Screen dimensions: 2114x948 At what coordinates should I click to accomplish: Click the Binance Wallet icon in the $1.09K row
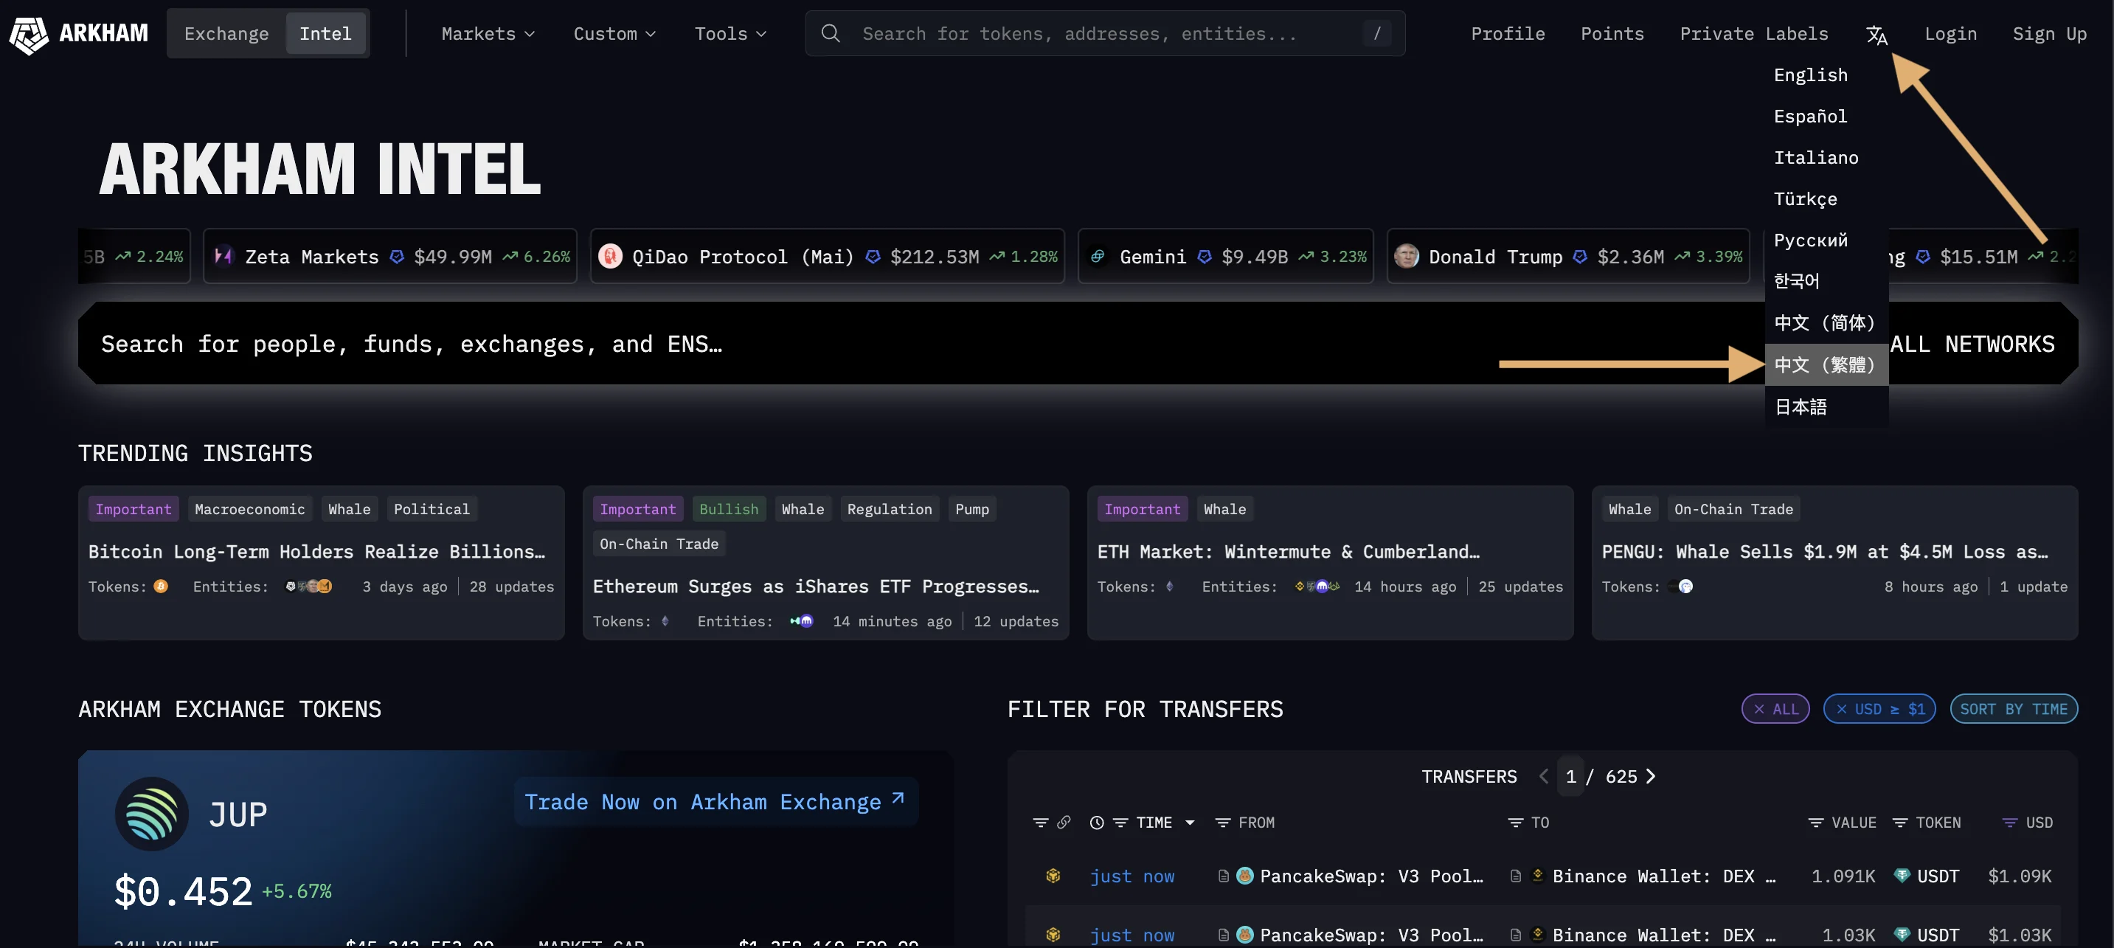pyautogui.click(x=1538, y=876)
